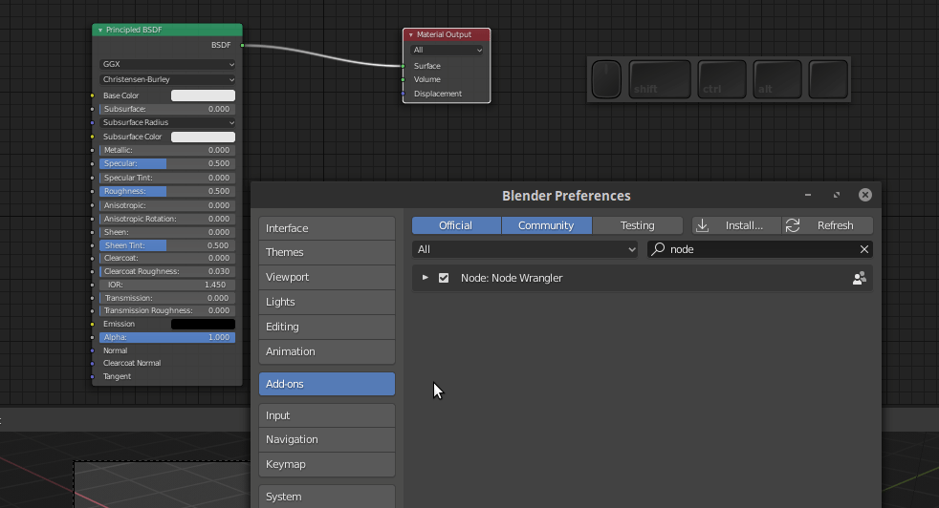939x508 pixels.
Task: Close the Blender Preferences window
Action: point(864,195)
